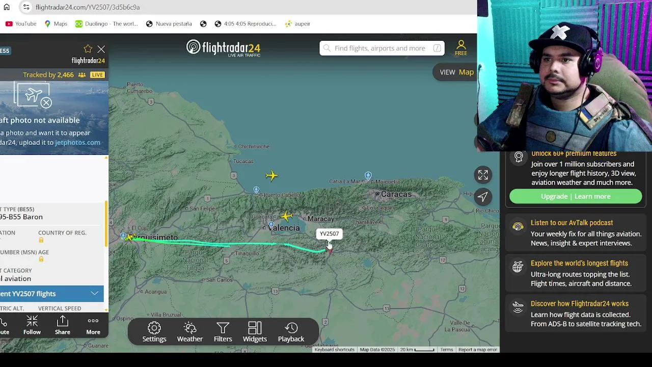Viewport: 652px width, 367px height.
Task: Click the Caracas city label
Action: click(396, 194)
